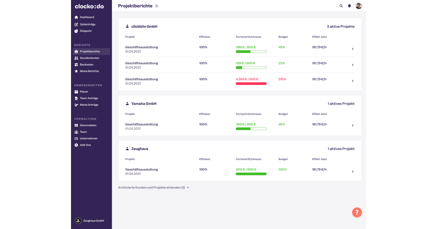Click the person icon beside clickbits GmbH
The image size is (437, 229).
tap(127, 26)
